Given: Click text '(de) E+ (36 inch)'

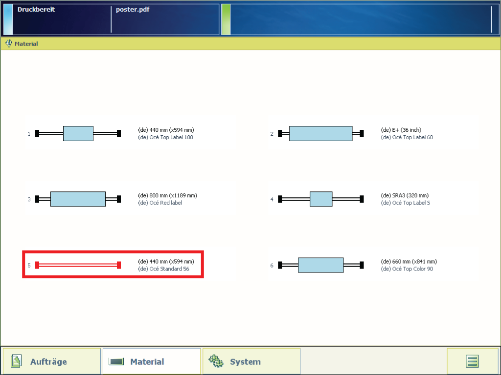Looking at the screenshot, I should [x=401, y=130].
